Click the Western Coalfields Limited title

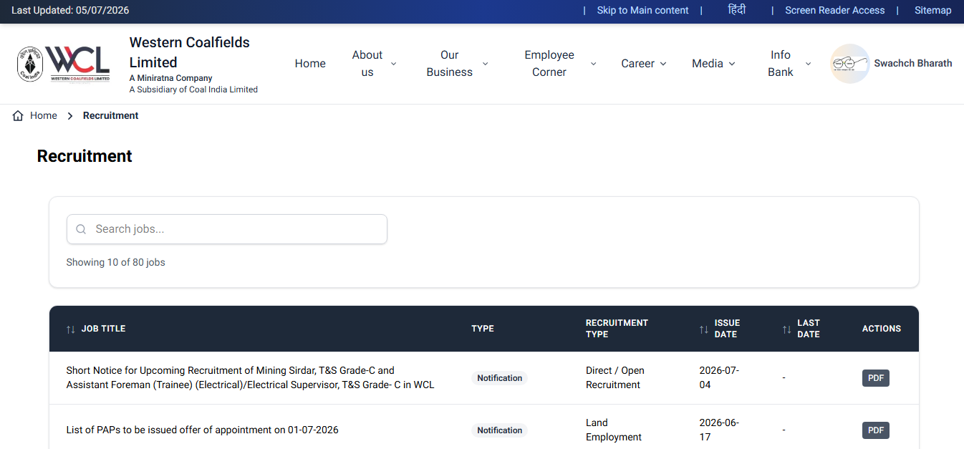[189, 52]
